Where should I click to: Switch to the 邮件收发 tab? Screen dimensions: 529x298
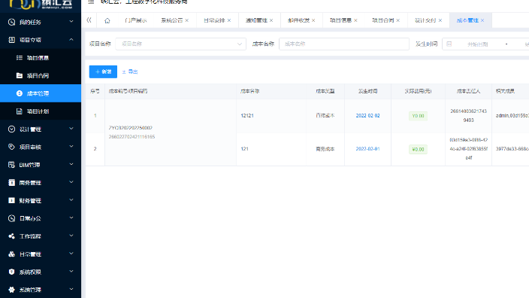[x=298, y=20]
